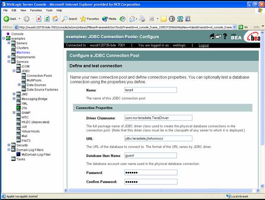Click the History toolbar icon
Image resolution: width=265 pixels, height=200 pixels.
tap(122, 19)
